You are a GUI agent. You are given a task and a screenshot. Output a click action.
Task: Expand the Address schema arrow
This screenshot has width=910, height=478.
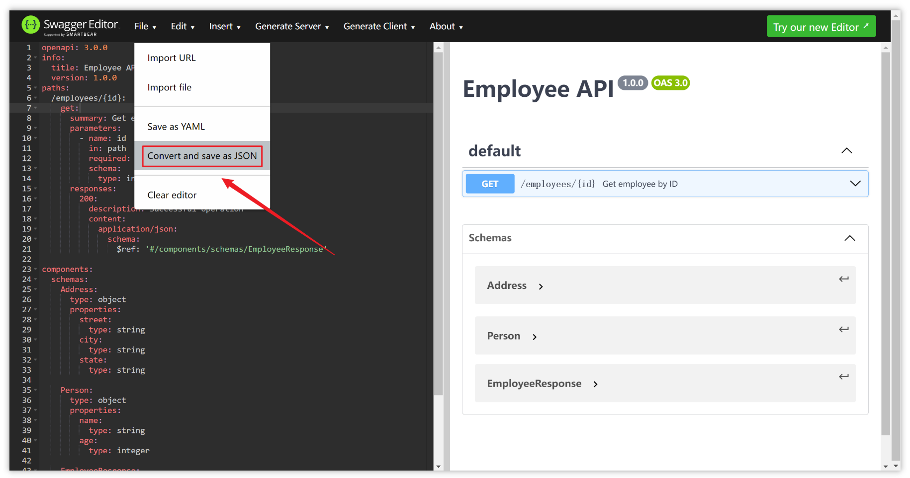541,286
